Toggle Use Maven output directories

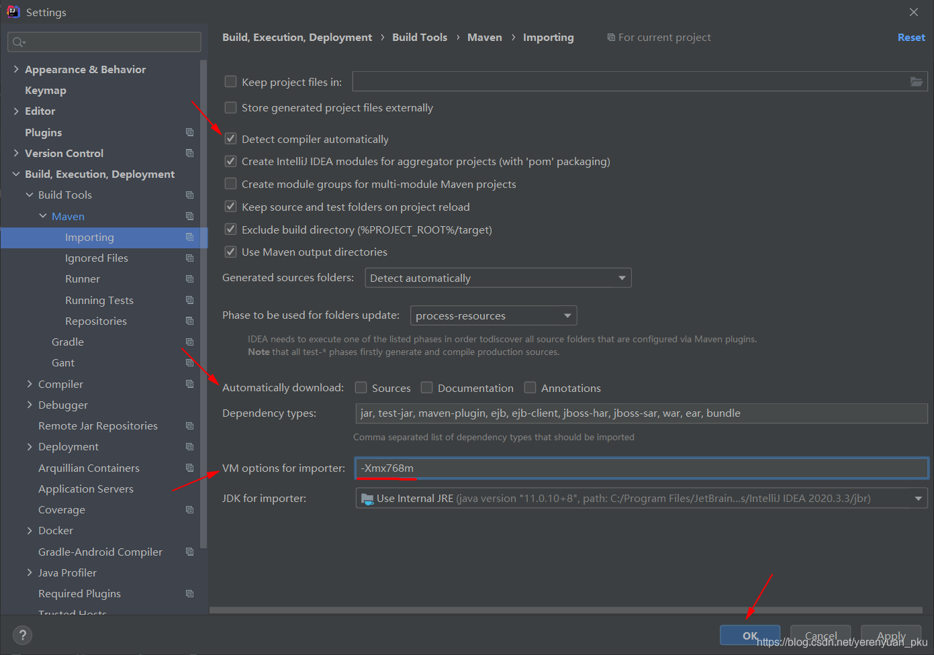pyautogui.click(x=230, y=252)
